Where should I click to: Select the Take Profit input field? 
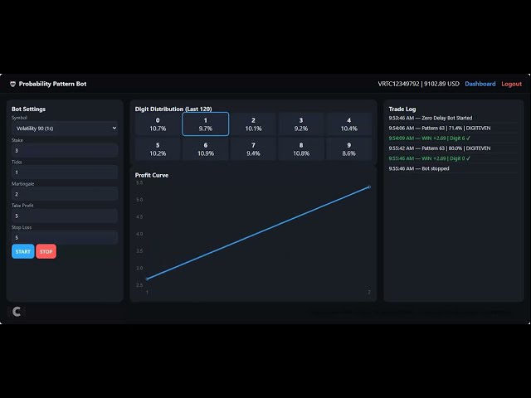(x=65, y=216)
